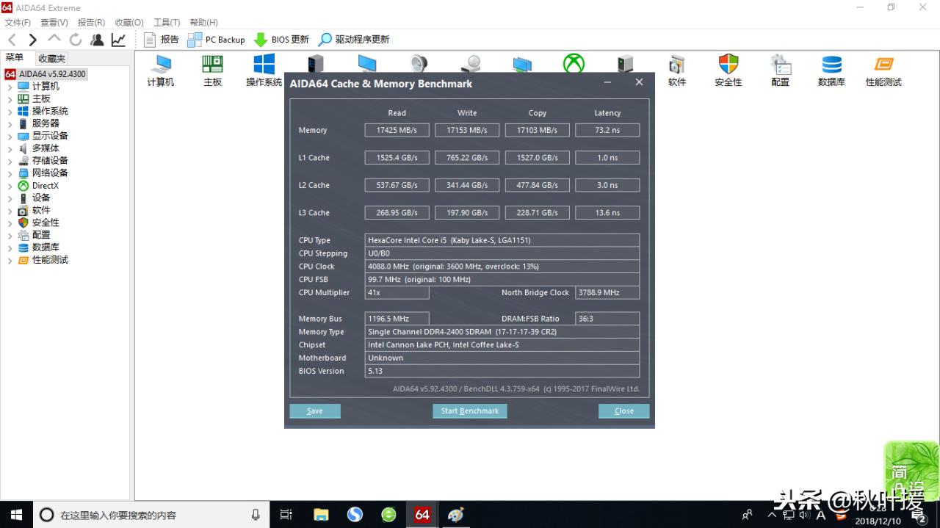Click the Windows taskbar search box

[x=132, y=514]
